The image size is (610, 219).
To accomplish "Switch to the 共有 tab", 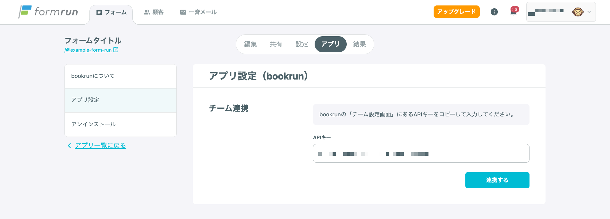I will 276,44.
